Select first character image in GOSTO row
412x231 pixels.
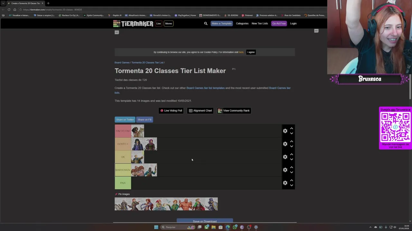(x=137, y=144)
